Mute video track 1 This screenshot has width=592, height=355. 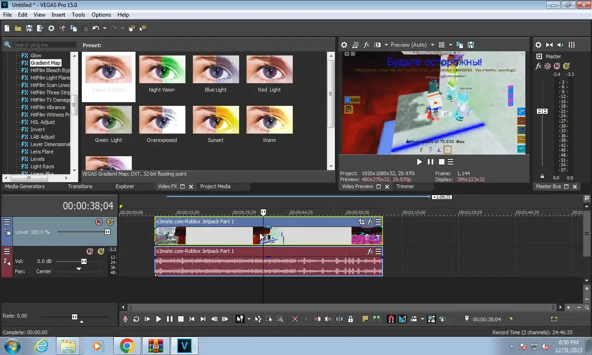[99, 222]
